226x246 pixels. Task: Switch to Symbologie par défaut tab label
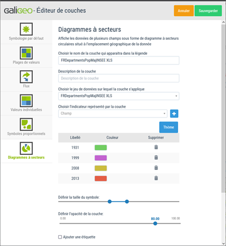[27, 39]
